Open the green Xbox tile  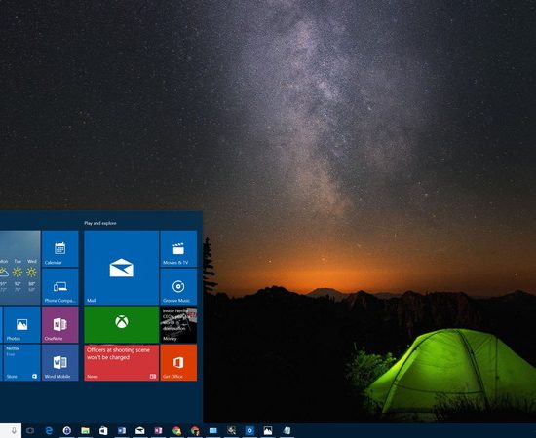(122, 324)
